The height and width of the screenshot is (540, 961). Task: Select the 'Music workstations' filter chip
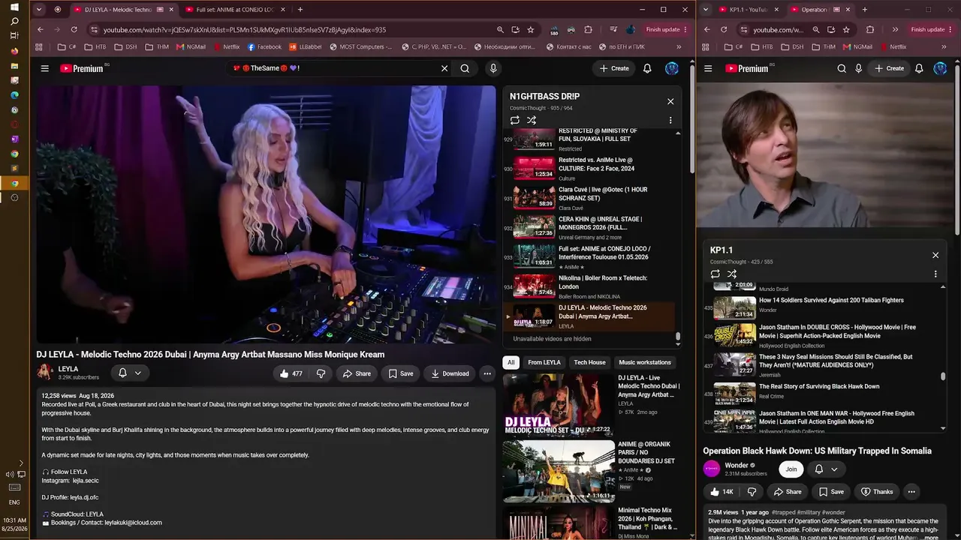coord(644,362)
